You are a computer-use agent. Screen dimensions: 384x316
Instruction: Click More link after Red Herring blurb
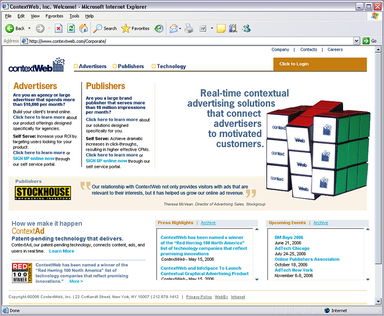click(76, 281)
